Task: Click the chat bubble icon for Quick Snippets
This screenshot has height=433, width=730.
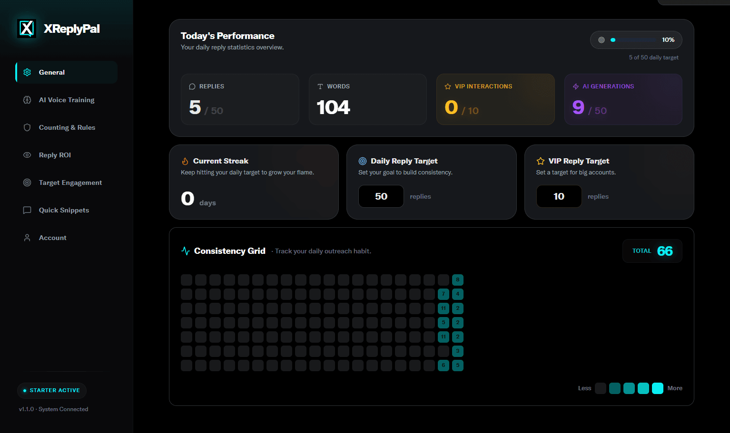Action: pyautogui.click(x=27, y=210)
